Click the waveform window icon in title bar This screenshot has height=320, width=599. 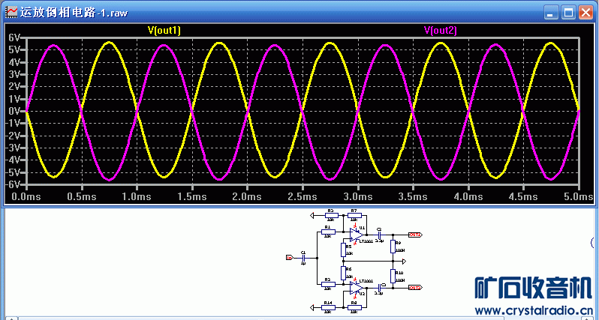(x=11, y=13)
